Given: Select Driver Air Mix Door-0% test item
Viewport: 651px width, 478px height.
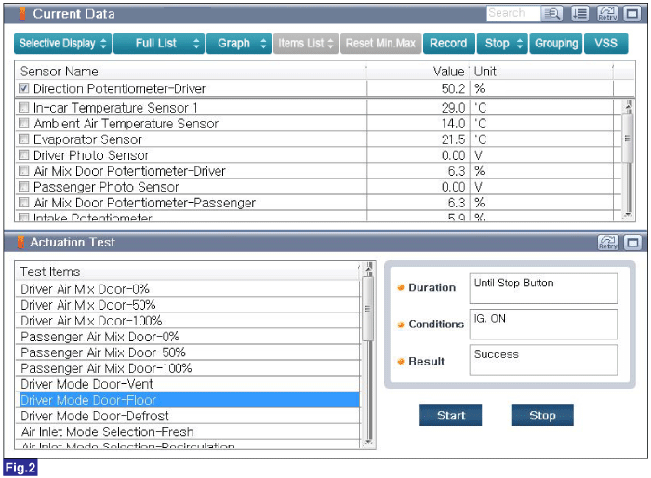Looking at the screenshot, I should (x=188, y=288).
